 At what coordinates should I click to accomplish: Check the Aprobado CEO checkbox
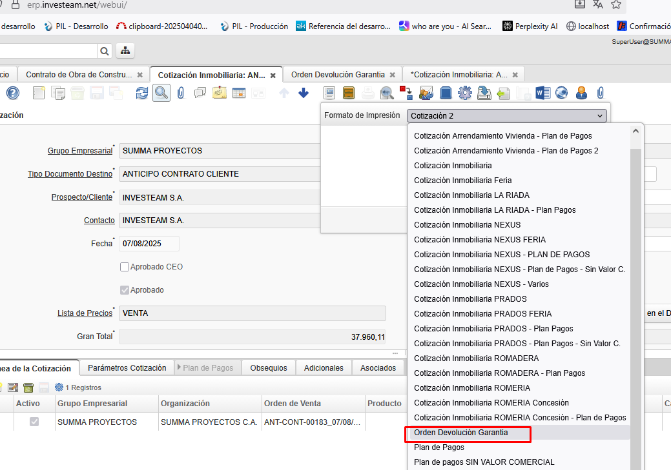125,267
